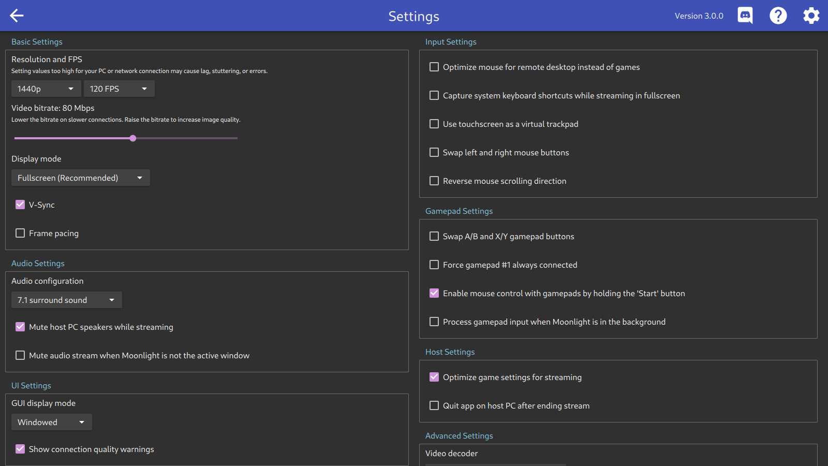
Task: Expand the 120 FPS dropdown
Action: [x=119, y=89]
